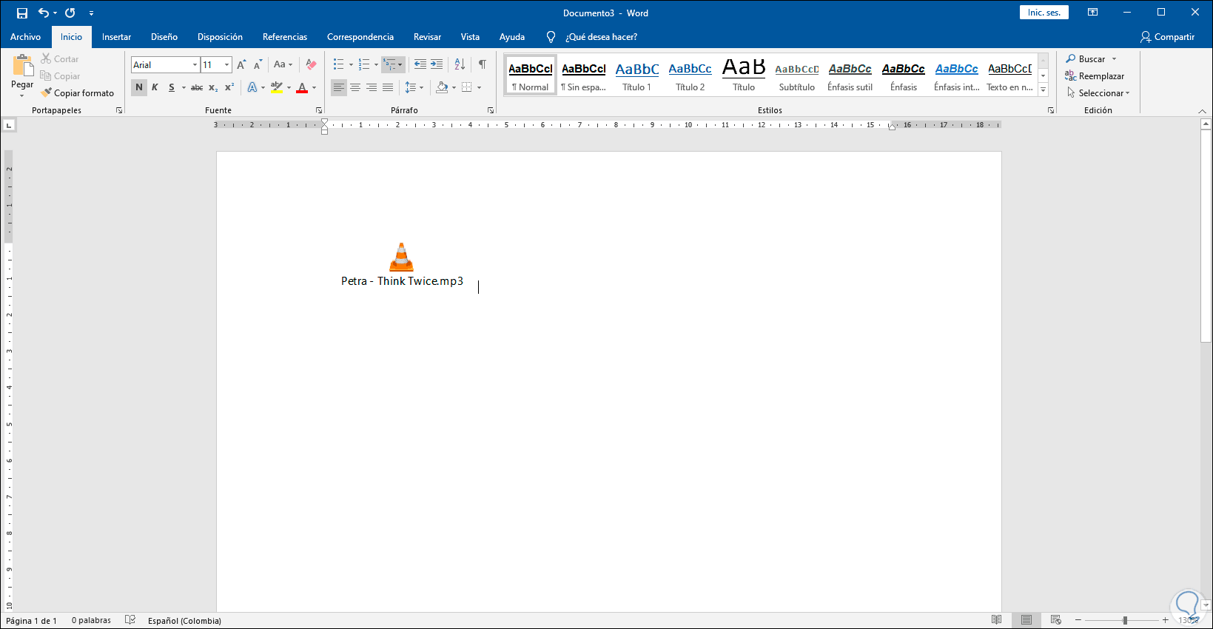Toggle strikethrough (abc) formatting
This screenshot has height=629, width=1213.
(197, 87)
